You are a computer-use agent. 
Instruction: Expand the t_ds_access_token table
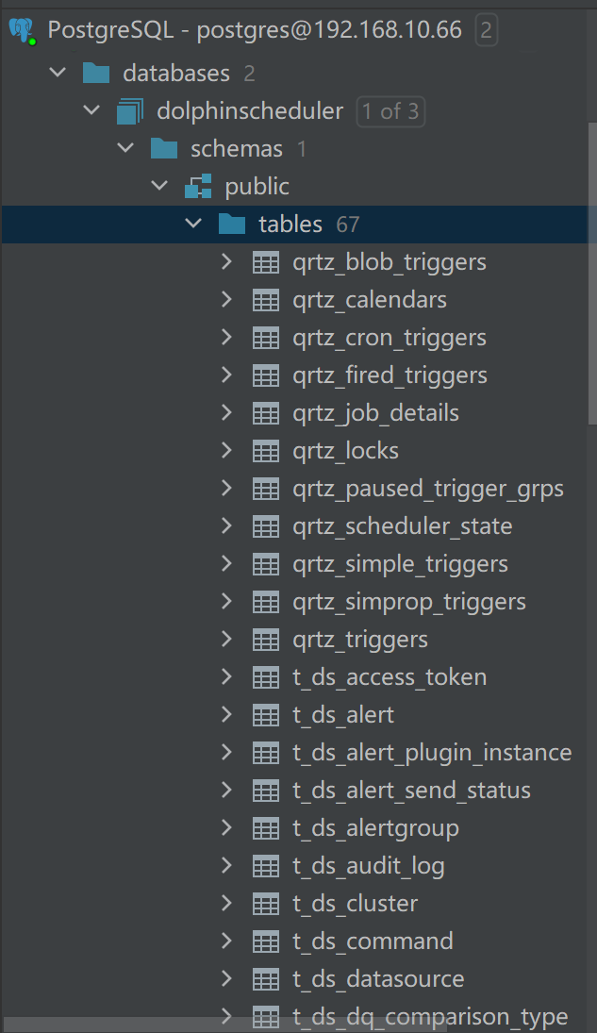(226, 677)
